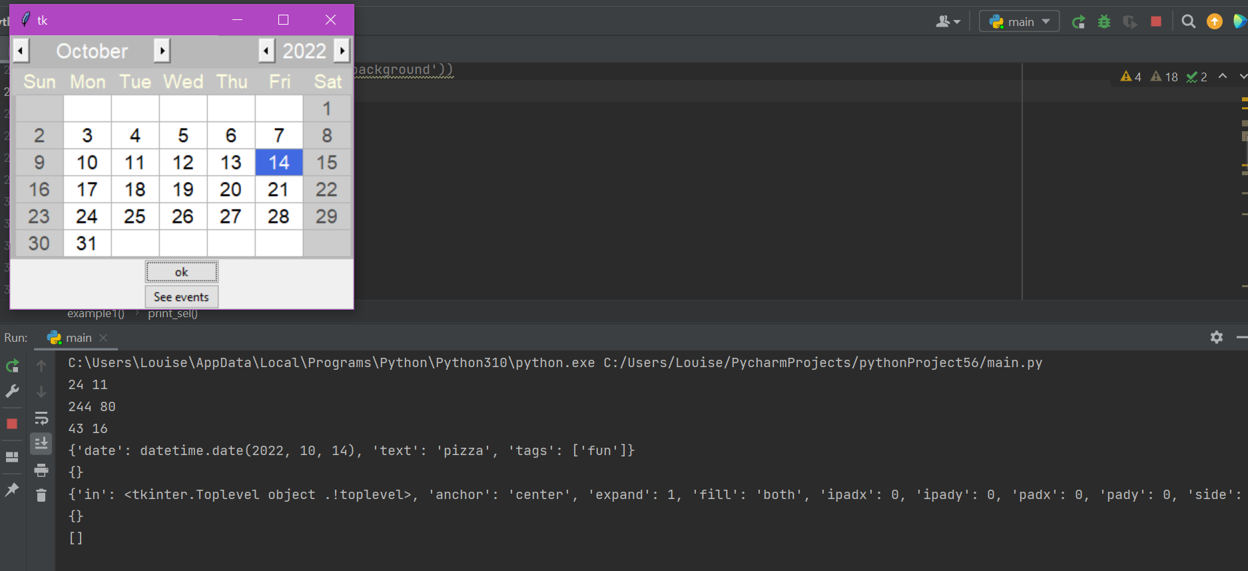
Task: Select October 3 in calendar
Action: pos(87,135)
